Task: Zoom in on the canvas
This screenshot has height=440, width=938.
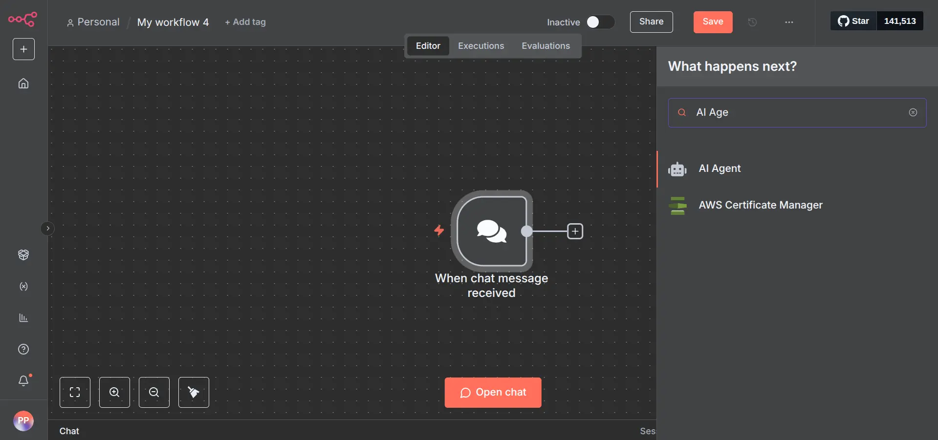Action: click(x=114, y=392)
